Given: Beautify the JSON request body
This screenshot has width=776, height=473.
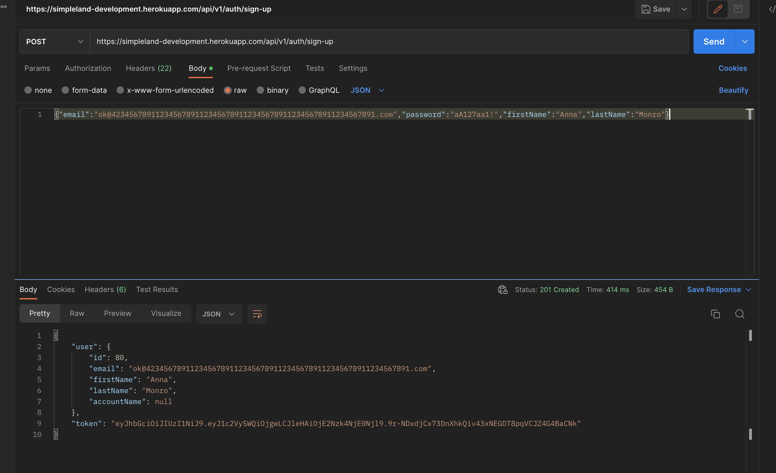Looking at the screenshot, I should click(x=733, y=90).
